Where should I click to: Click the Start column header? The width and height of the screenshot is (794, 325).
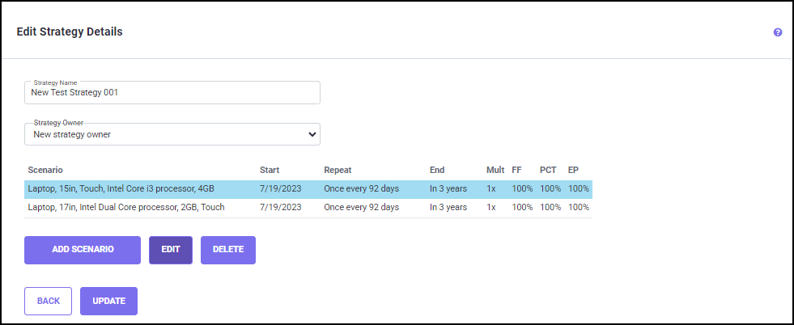[x=270, y=171]
